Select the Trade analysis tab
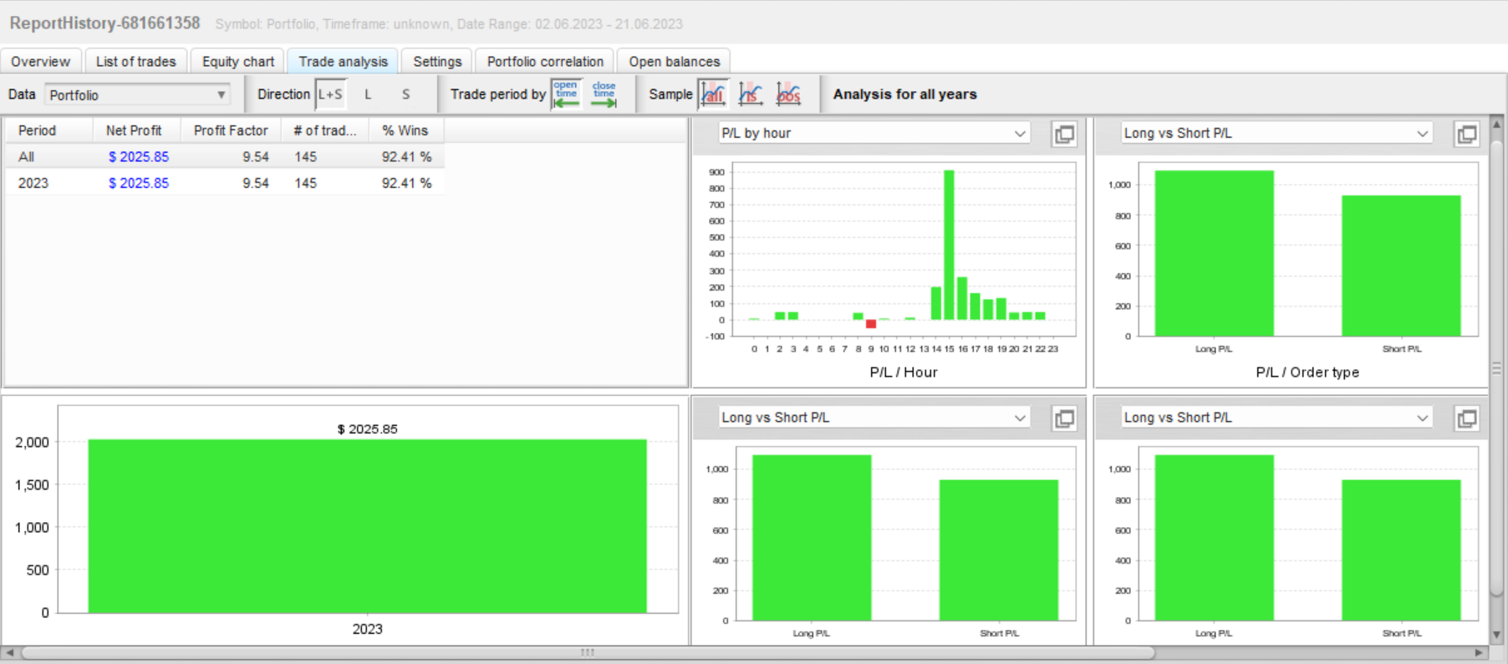 click(x=343, y=62)
